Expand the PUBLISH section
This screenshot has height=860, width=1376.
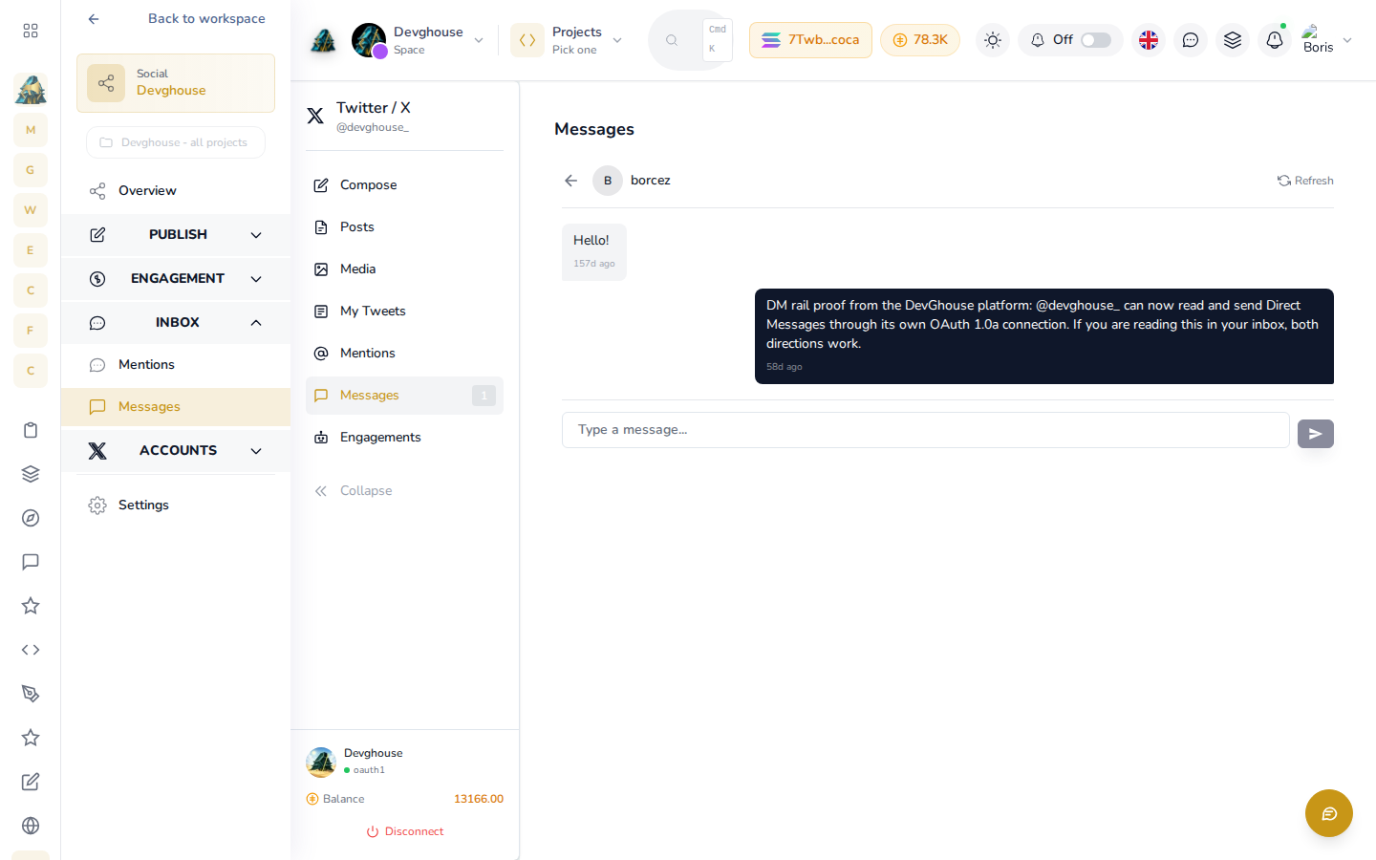tap(176, 235)
